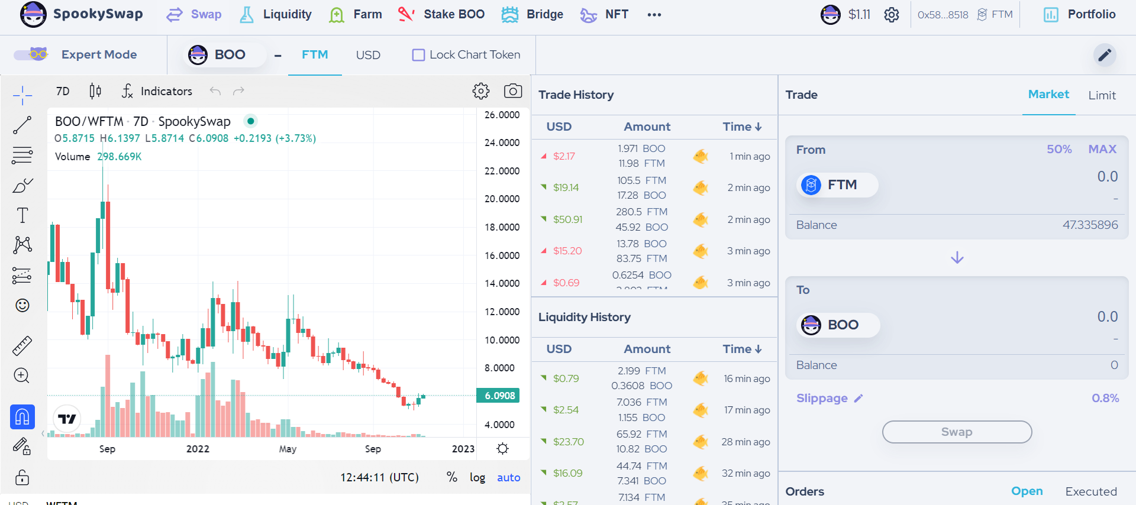Sort Liquidity History by Time
Screen dimensions: 1136x505
[x=742, y=349]
